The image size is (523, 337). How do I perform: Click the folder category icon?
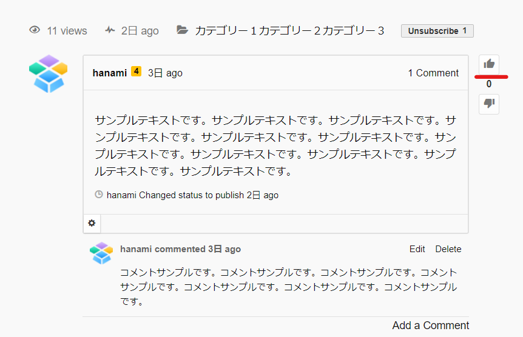182,30
